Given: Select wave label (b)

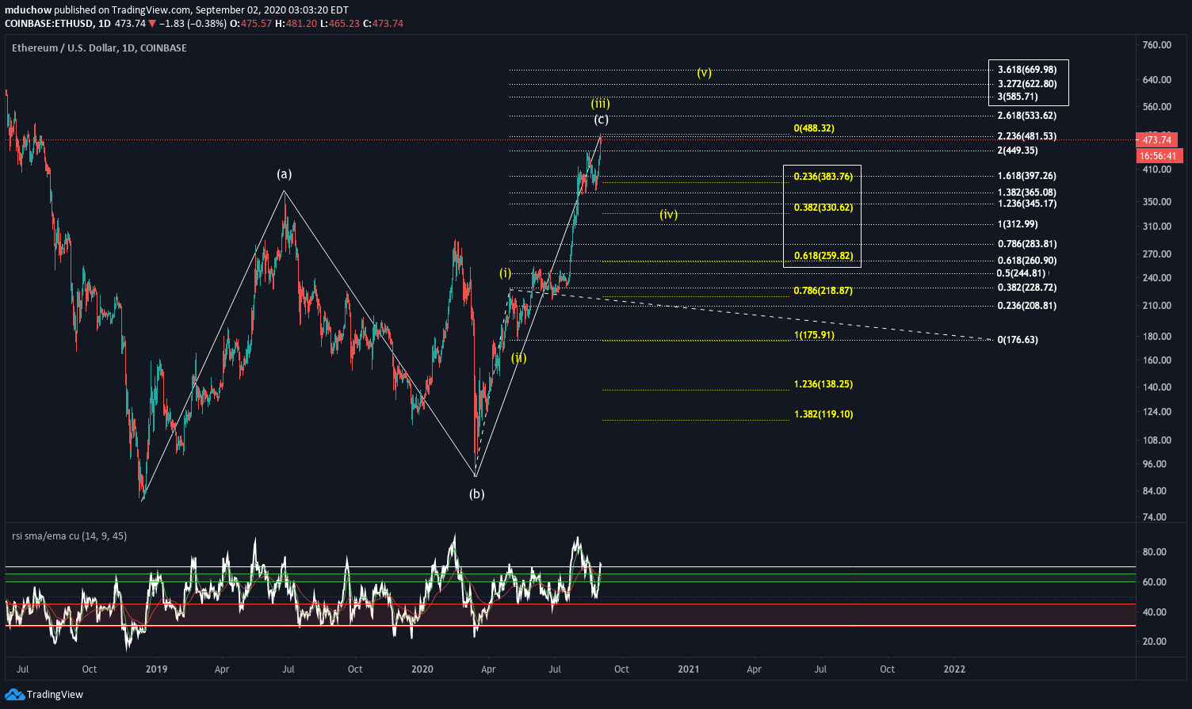Looking at the screenshot, I should (476, 494).
